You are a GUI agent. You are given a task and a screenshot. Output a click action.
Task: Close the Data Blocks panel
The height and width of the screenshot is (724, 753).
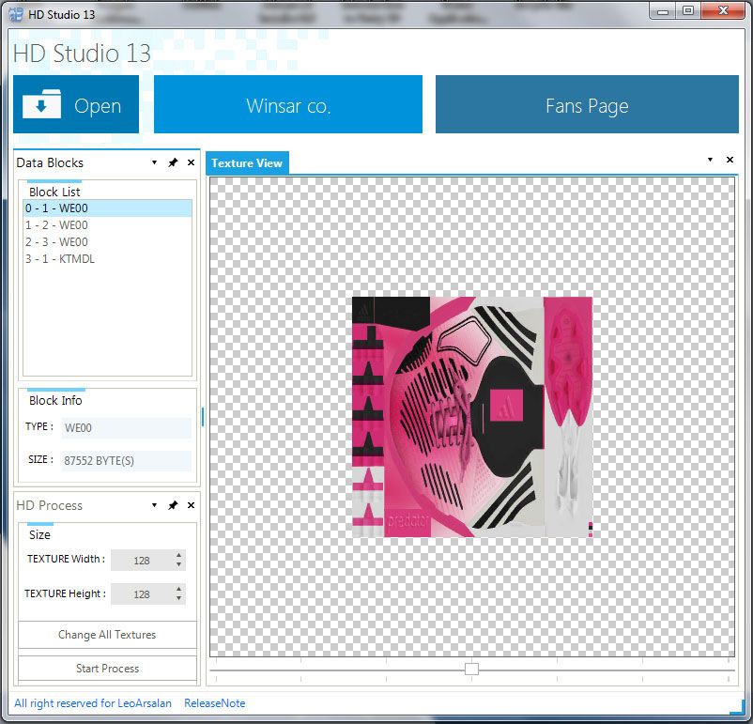[x=191, y=163]
